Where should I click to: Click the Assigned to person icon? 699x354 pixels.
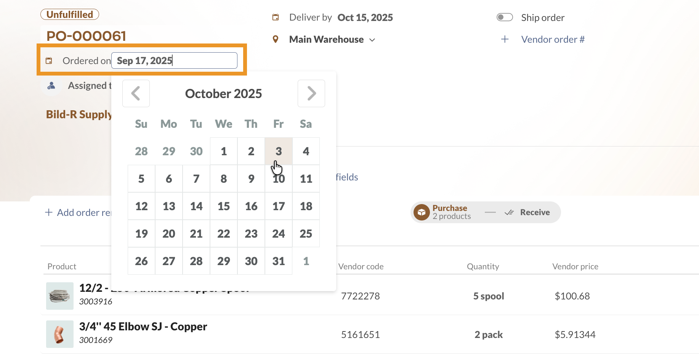point(51,85)
